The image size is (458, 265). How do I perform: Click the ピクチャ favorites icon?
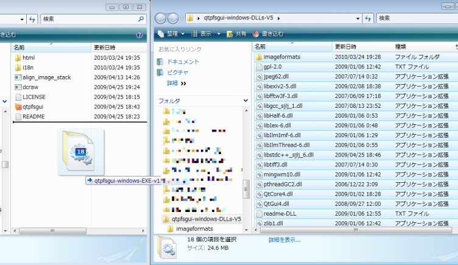(160, 72)
